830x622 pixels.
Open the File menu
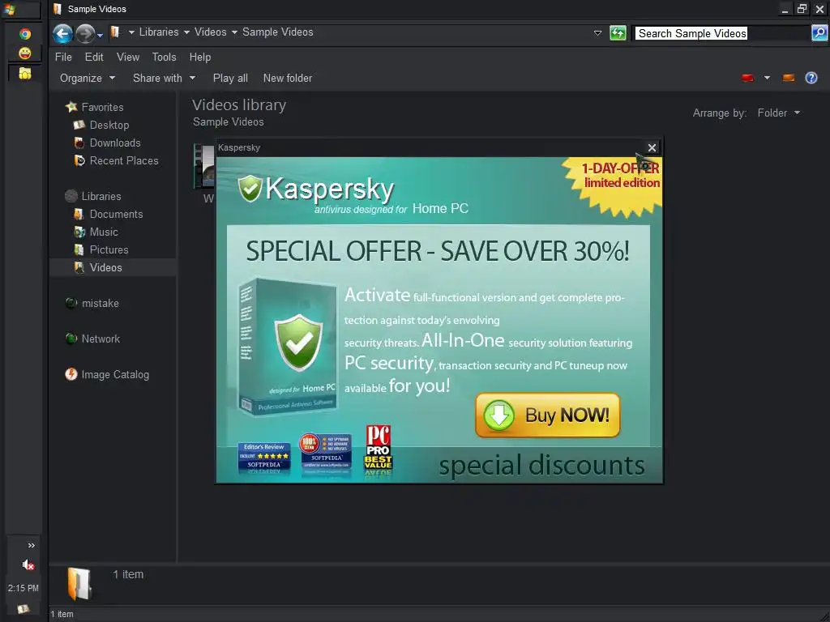click(x=63, y=58)
